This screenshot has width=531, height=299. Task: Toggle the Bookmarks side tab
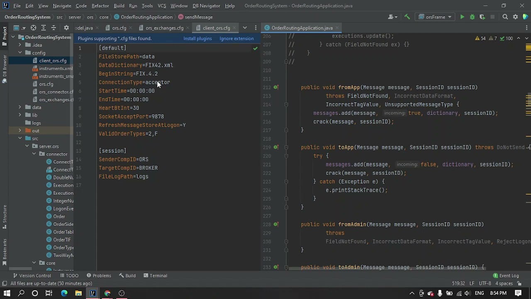(5, 252)
